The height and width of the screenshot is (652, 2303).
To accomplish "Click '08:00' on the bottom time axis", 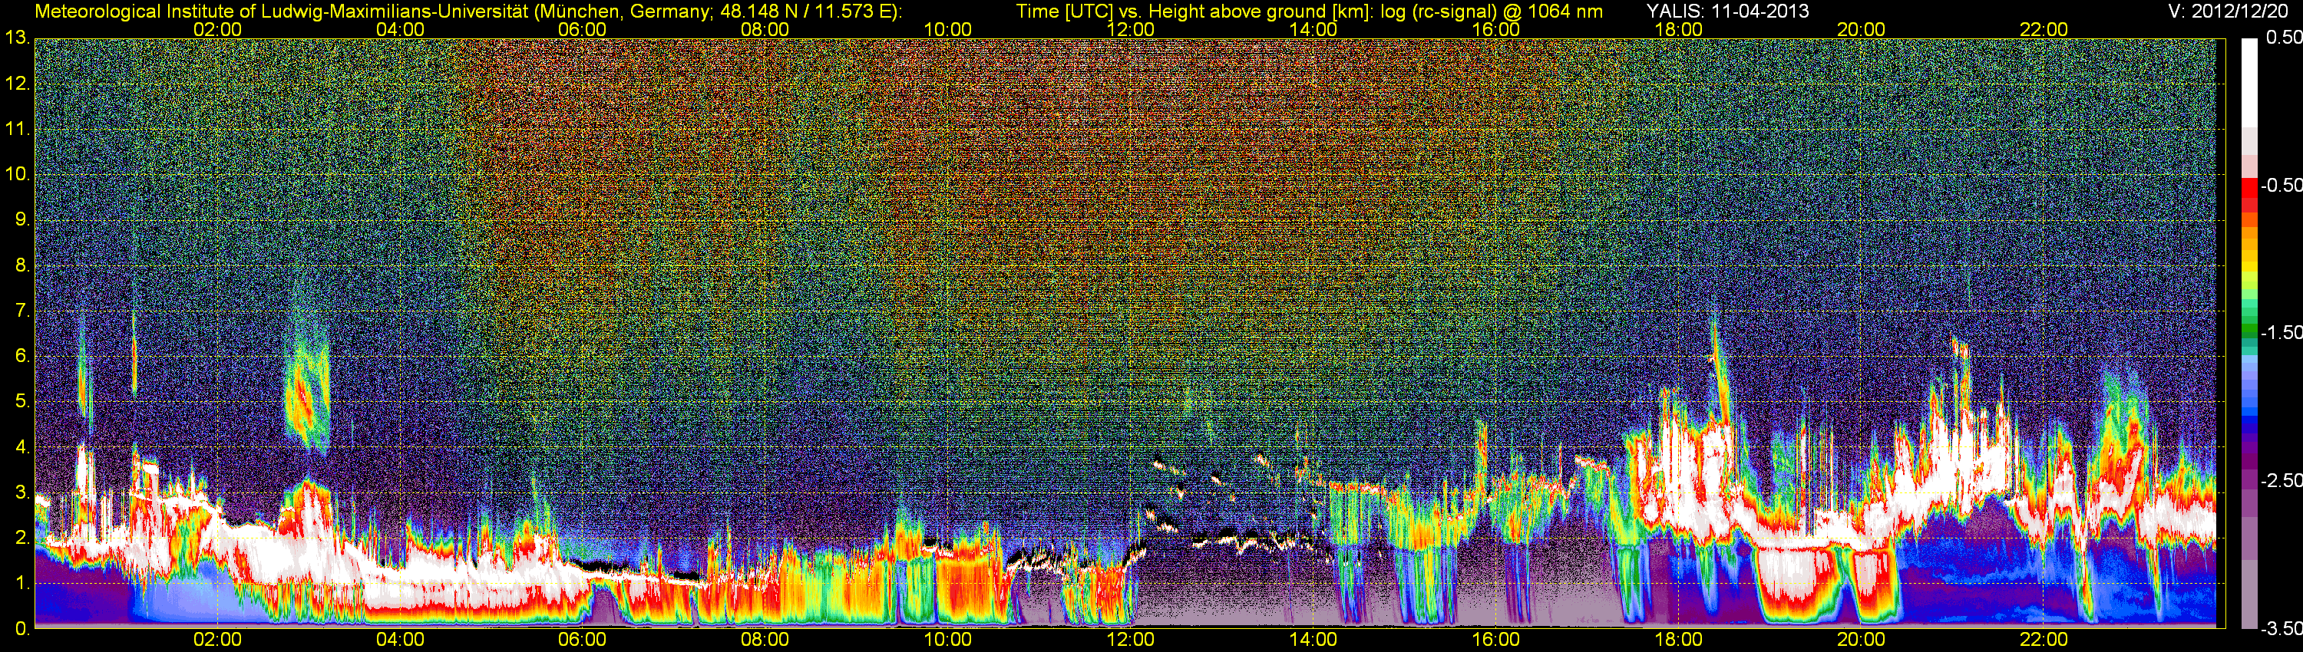I will [765, 640].
